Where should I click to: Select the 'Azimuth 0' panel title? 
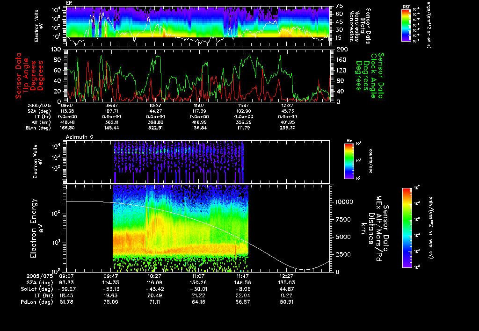[80, 137]
